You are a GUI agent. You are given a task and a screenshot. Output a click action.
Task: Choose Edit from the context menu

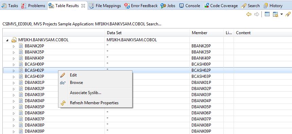click(x=95, y=75)
